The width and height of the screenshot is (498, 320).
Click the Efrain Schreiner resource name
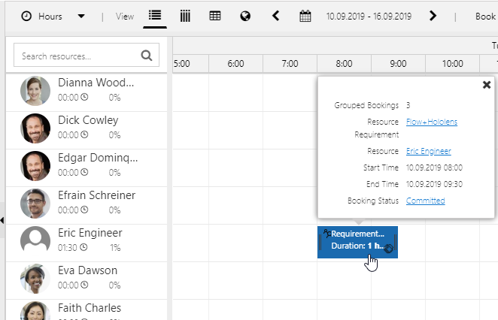pyautogui.click(x=96, y=195)
